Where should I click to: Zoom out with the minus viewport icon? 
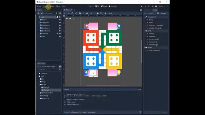point(67,19)
